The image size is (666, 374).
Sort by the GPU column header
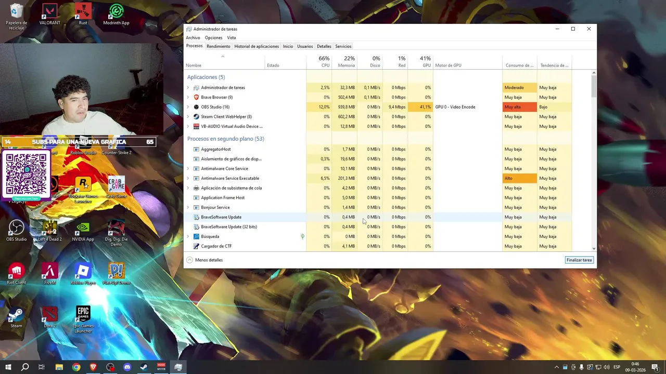(420, 61)
